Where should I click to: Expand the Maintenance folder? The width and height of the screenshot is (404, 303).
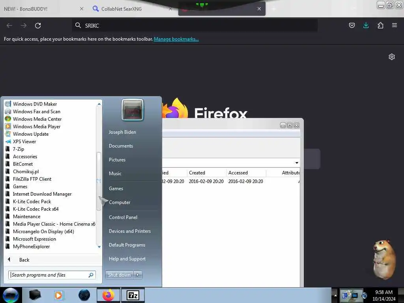[x=26, y=217]
